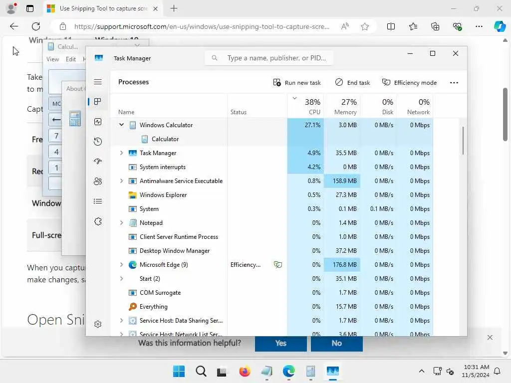511x383 pixels.
Task: Sort by CPU column header
Action: click(305, 106)
